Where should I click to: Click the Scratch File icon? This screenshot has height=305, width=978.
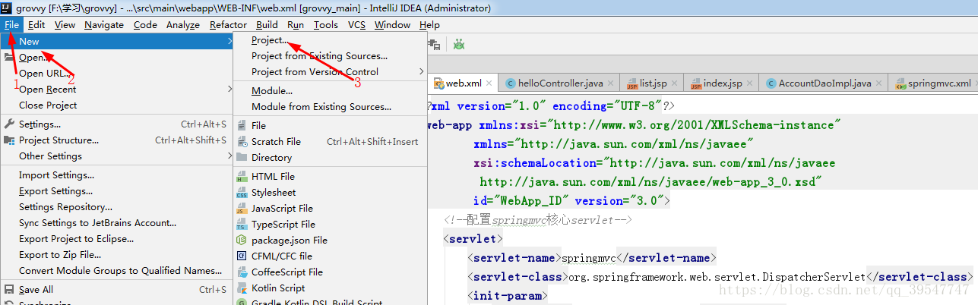(242, 142)
